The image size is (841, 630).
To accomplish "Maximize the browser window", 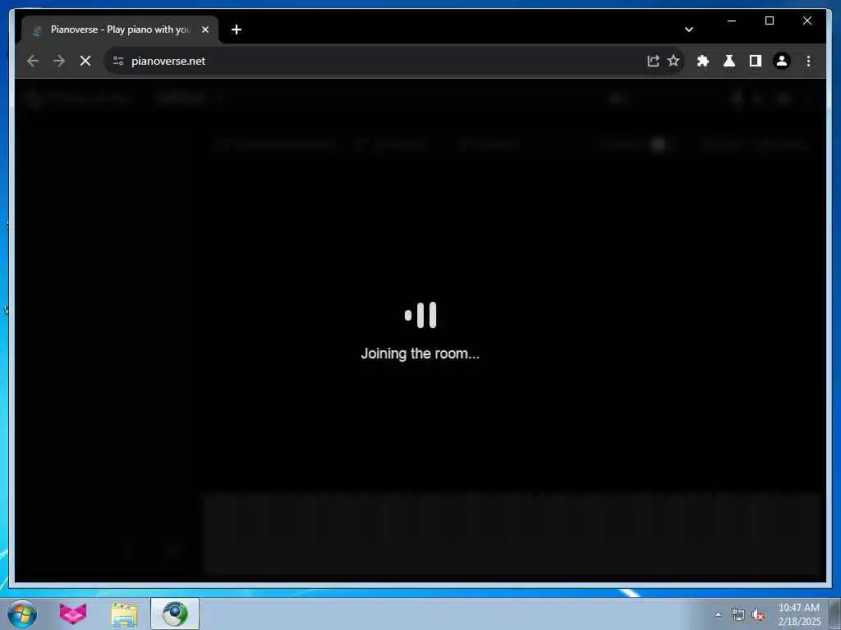I will coord(769,21).
